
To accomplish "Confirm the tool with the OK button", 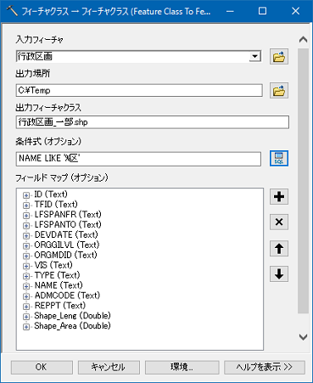I will point(42,367).
